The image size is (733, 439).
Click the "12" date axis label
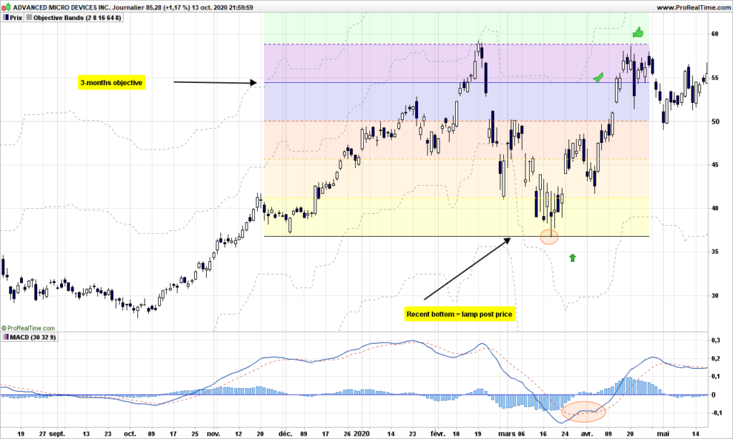238,433
